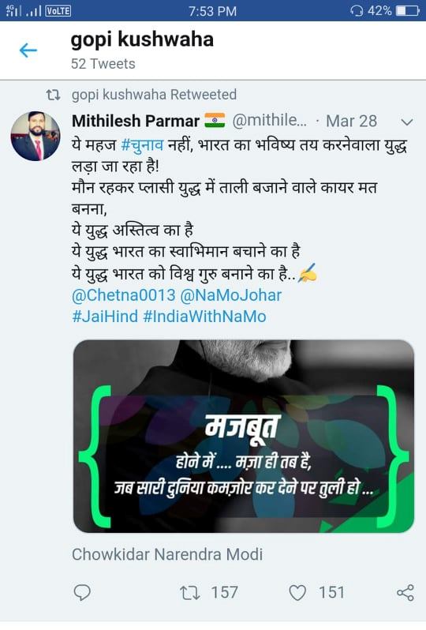Tap the back arrow icon
This screenshot has height=630, width=426.
click(x=28, y=51)
